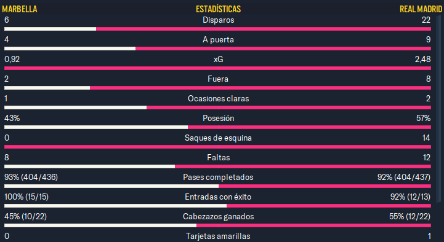Click the Tarjetas amarillas label
The height and width of the screenshot is (242, 444).
[219, 236]
